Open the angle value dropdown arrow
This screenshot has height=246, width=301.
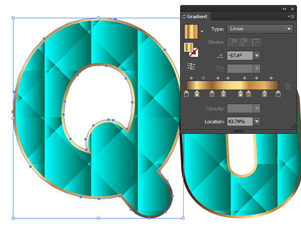(257, 56)
